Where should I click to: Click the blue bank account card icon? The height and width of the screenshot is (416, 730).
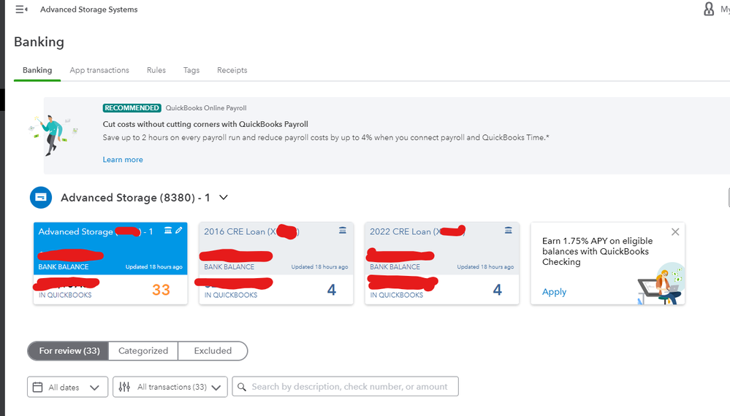click(40, 198)
